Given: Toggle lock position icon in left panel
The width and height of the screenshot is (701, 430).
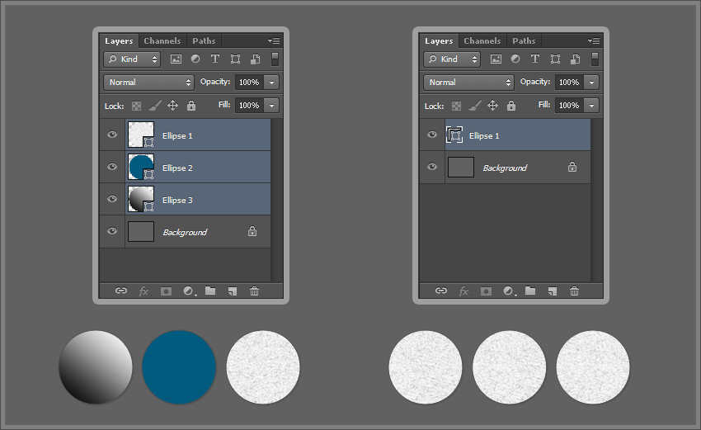Looking at the screenshot, I should coord(172,106).
